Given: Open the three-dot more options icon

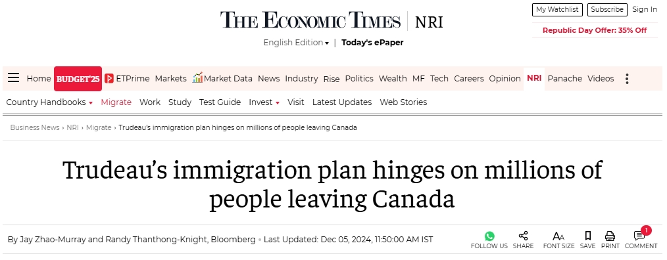Looking at the screenshot, I should 627,79.
